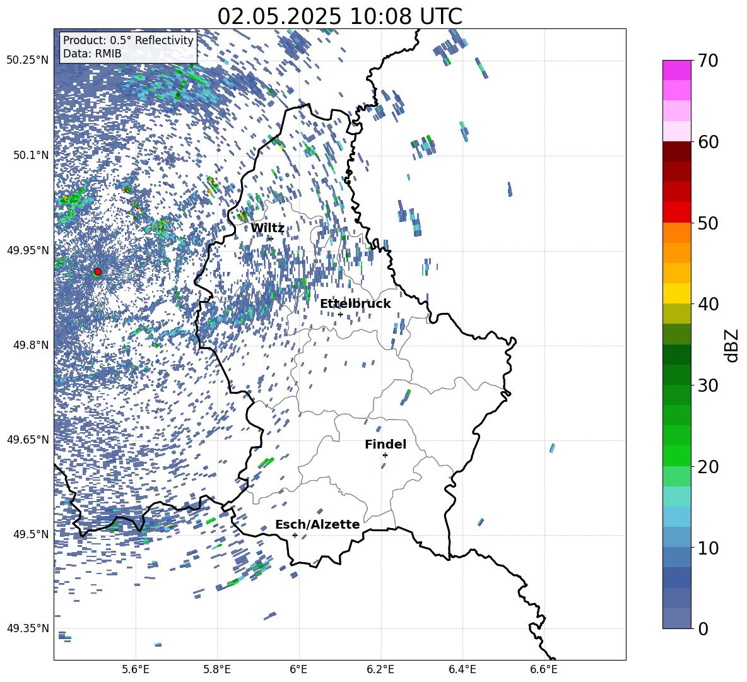This screenshot has height=682, width=747.
Task: Click the dark maroon colorbar segment below 60
Action: [676, 151]
